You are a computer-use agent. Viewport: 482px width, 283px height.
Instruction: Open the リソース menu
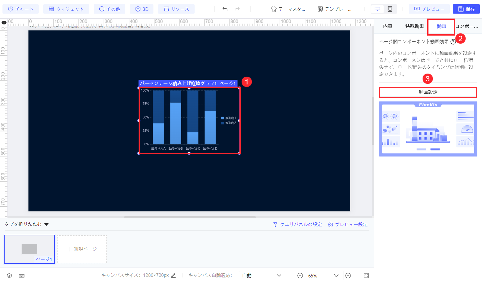click(x=176, y=9)
